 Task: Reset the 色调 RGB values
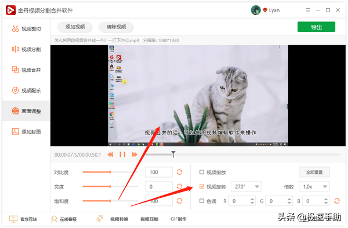pos(337,201)
